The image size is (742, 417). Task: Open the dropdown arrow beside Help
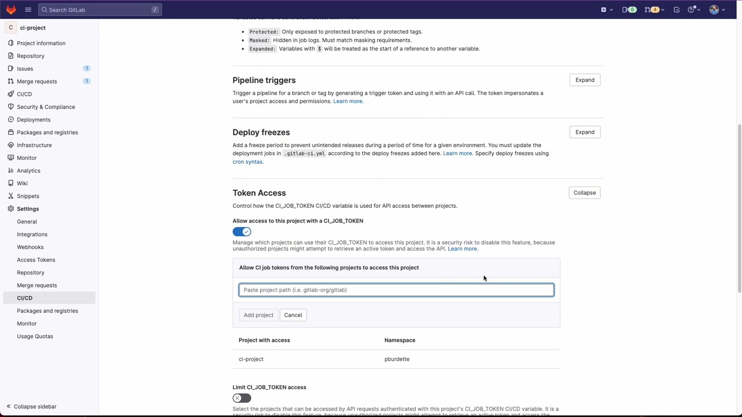pos(699,10)
